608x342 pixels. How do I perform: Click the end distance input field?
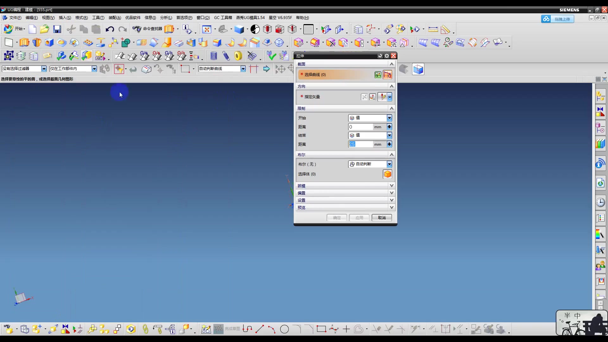coord(360,144)
